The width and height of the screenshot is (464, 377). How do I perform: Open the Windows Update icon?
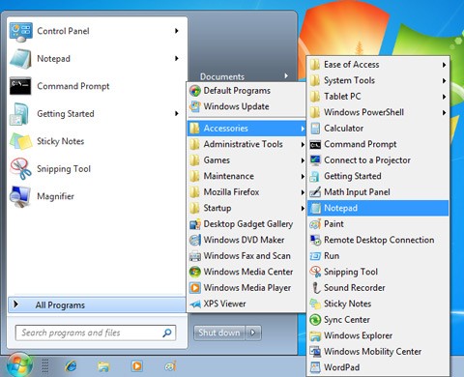[x=195, y=106]
